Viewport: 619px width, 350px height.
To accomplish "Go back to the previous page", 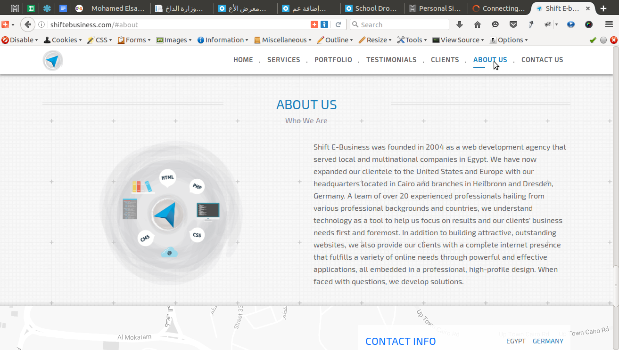I will coord(28,24).
